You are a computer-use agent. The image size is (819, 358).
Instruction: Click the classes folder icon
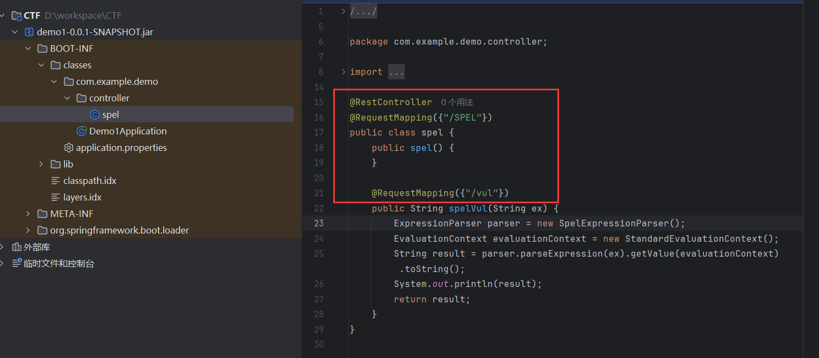[x=56, y=65]
